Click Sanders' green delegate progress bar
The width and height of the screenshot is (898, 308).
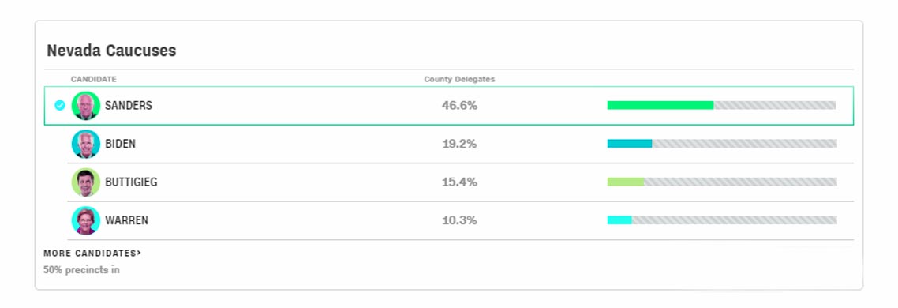click(x=721, y=106)
